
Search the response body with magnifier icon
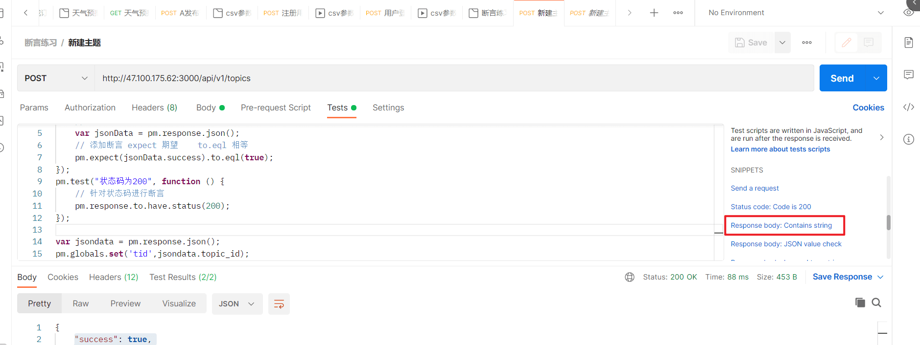[x=876, y=302]
